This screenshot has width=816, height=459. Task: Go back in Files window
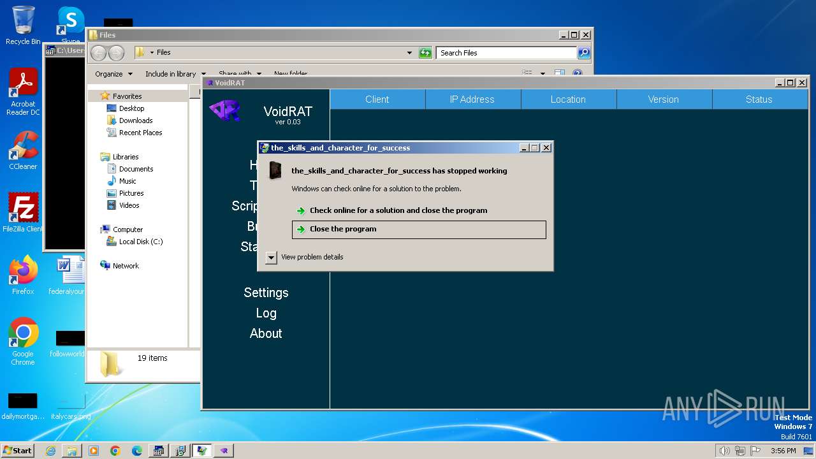(x=99, y=53)
